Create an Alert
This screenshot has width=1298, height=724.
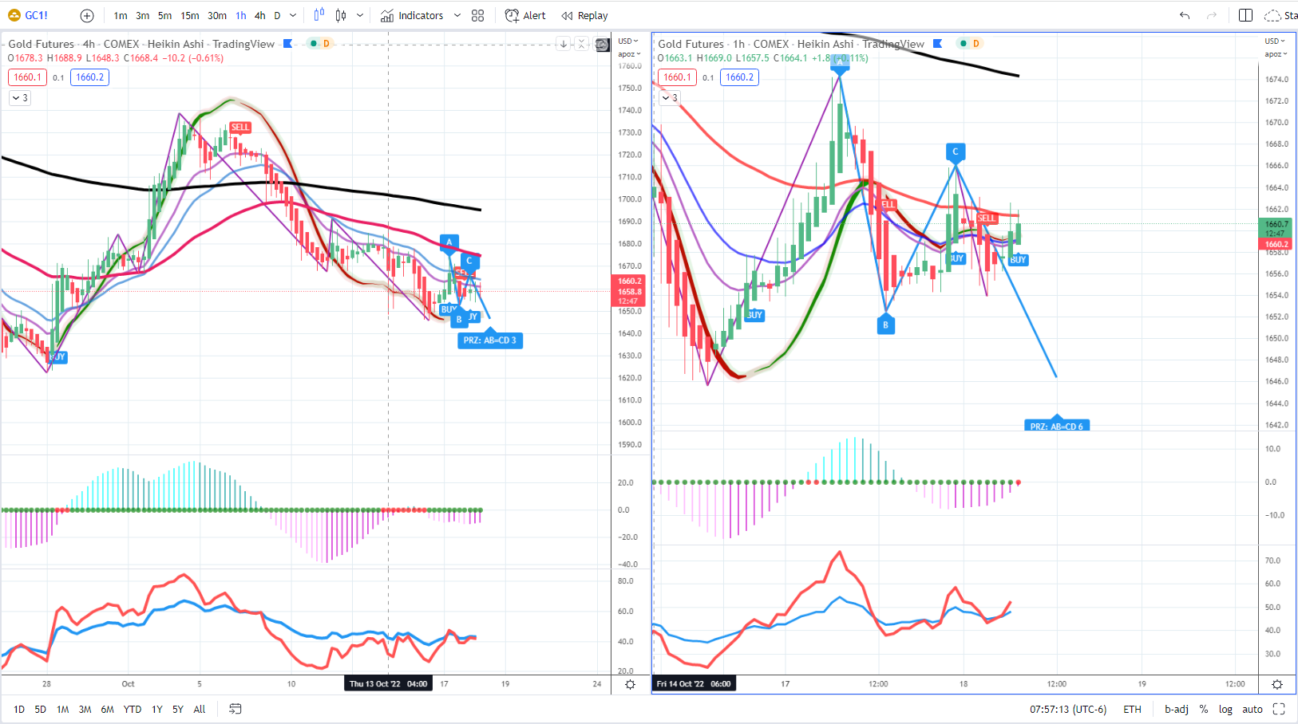[525, 15]
